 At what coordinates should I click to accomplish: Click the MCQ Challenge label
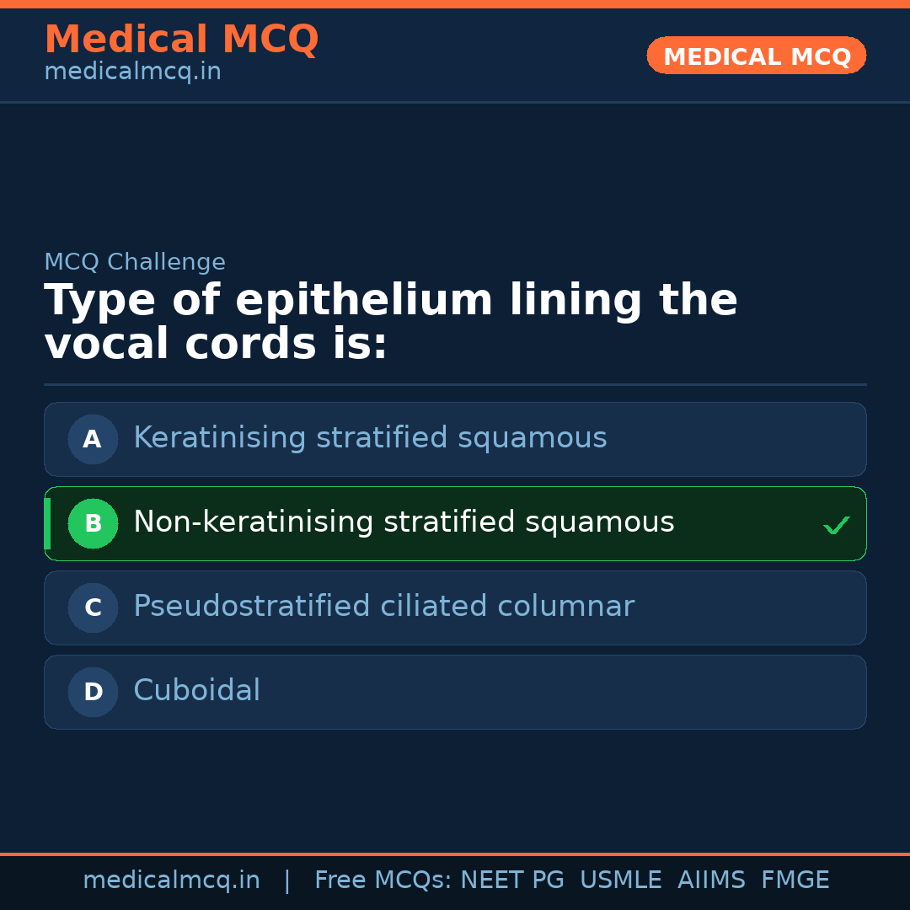click(x=135, y=262)
